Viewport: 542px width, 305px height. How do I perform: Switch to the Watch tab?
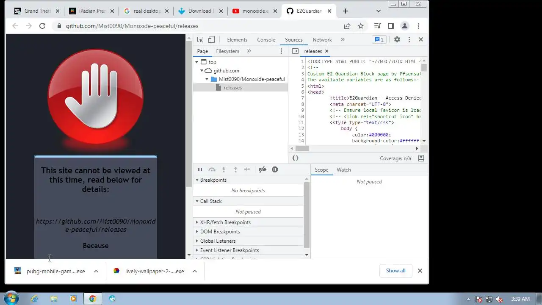tap(344, 170)
